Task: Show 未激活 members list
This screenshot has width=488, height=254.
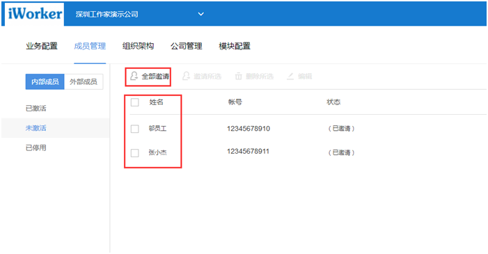Action: pos(36,128)
